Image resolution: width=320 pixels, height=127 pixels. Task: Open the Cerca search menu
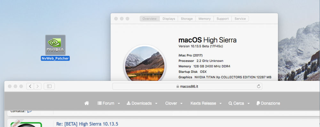[239, 103]
